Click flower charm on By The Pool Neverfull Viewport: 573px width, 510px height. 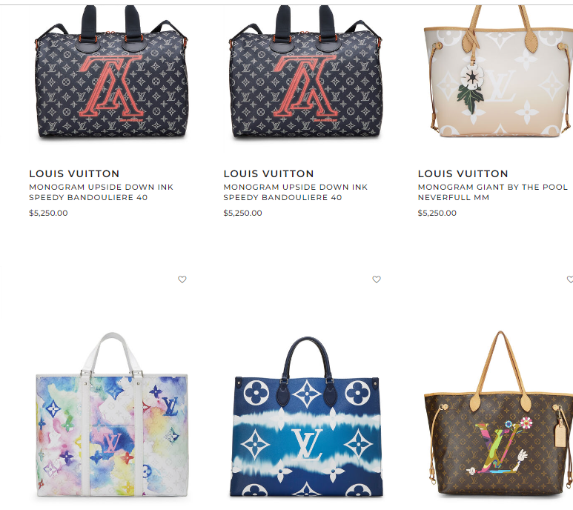(x=471, y=89)
